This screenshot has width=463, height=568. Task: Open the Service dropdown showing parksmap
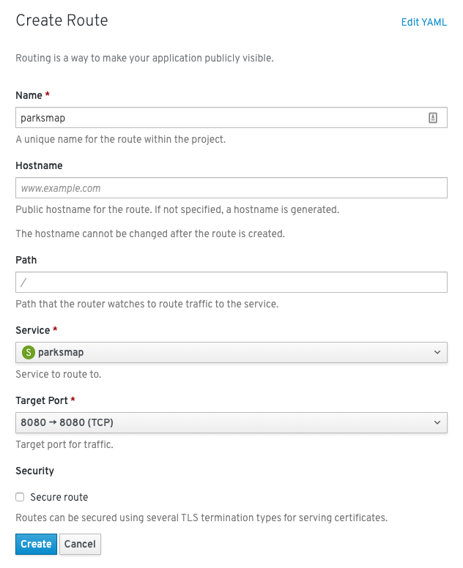click(x=231, y=353)
